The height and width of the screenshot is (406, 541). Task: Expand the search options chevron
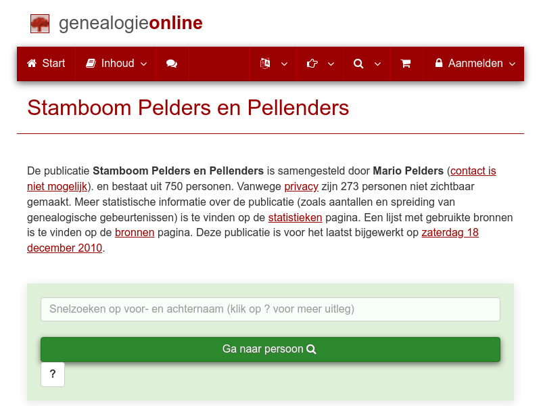(377, 64)
